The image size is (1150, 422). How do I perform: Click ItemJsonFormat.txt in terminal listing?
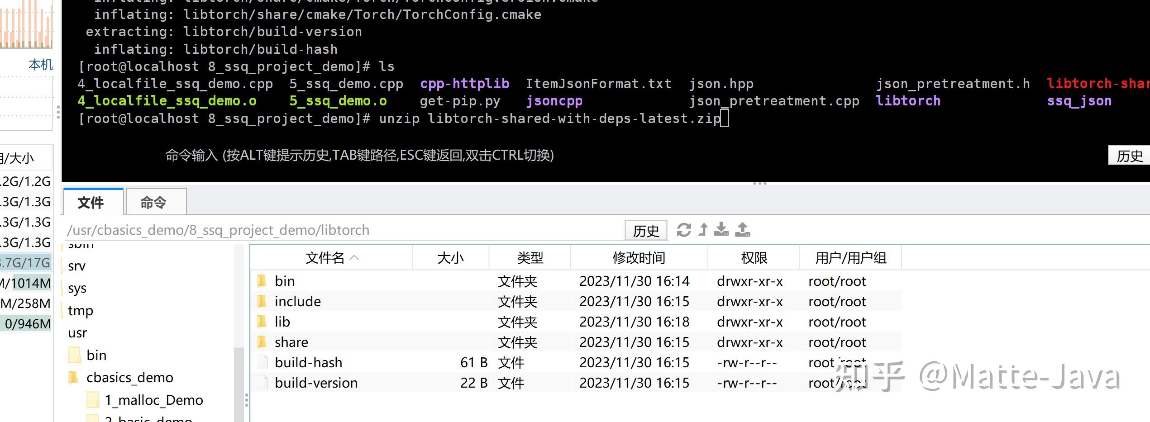coord(598,84)
